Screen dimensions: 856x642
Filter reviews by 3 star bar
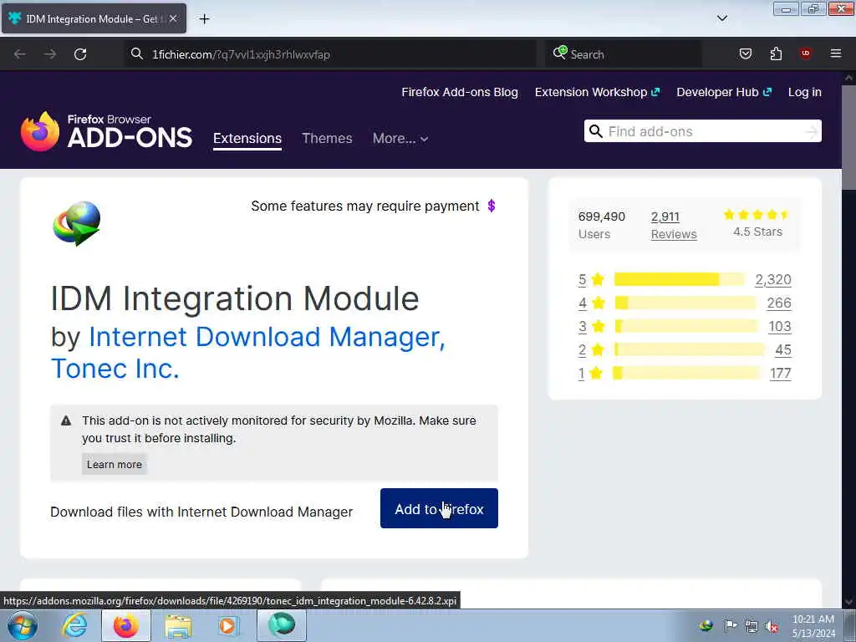pos(686,327)
